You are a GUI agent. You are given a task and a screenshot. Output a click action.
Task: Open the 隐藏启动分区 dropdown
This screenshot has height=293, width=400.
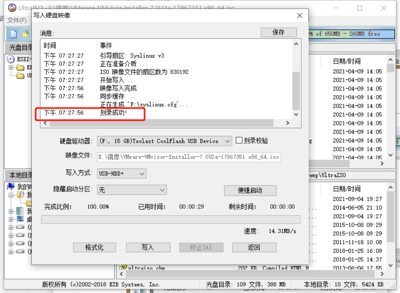pos(162,190)
